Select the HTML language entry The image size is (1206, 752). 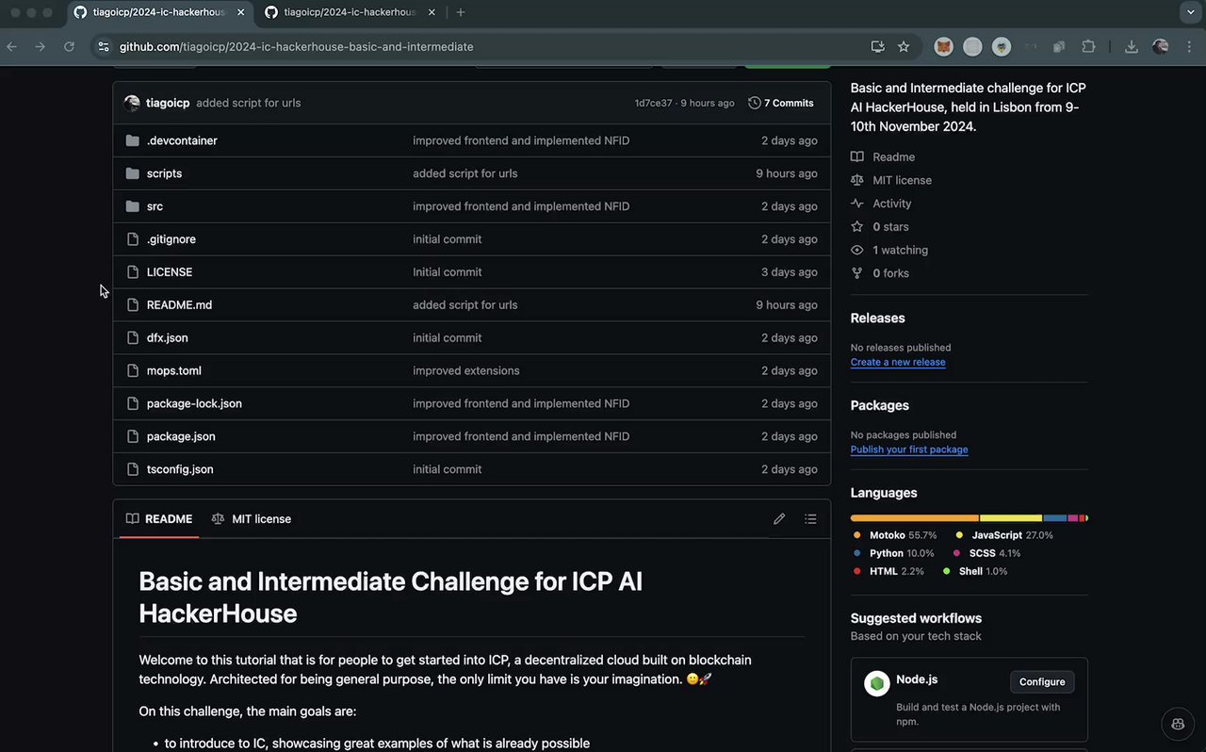pos(888,571)
